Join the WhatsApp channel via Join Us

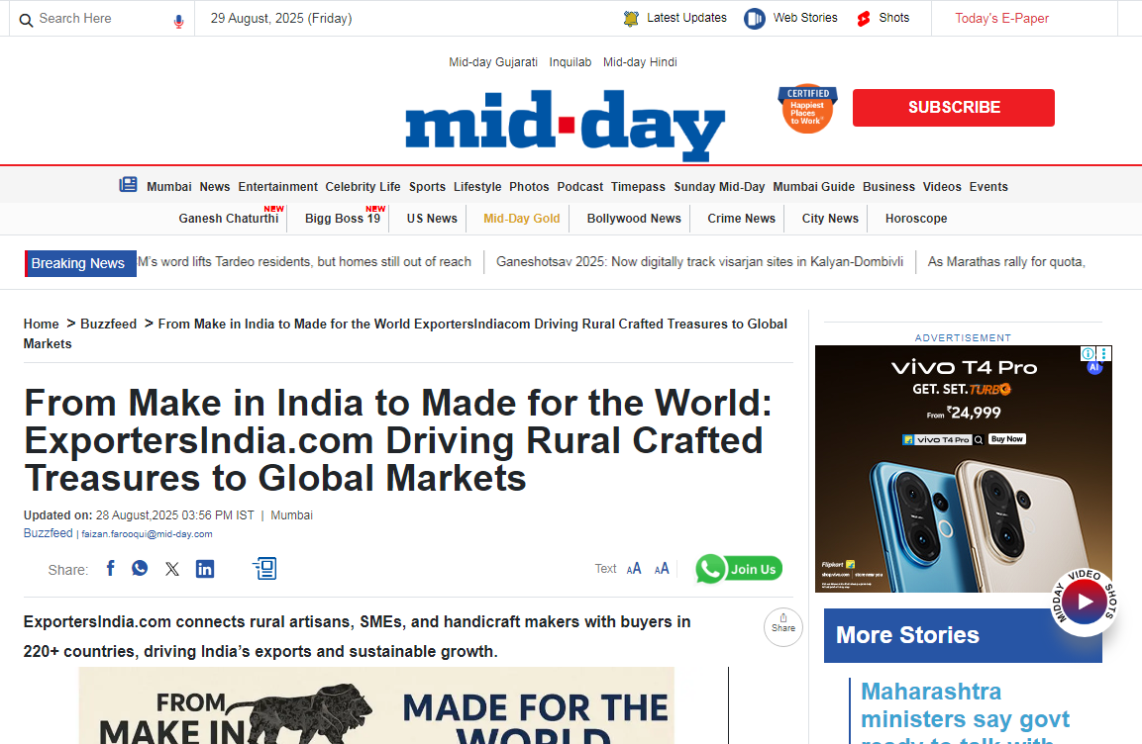pyautogui.click(x=738, y=568)
